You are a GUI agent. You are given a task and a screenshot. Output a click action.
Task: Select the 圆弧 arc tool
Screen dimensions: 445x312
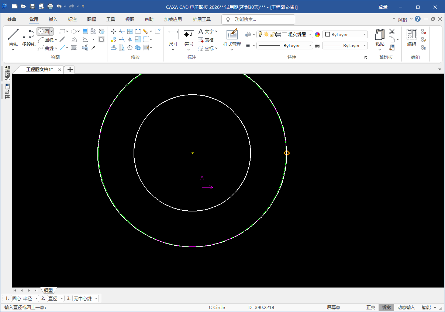pyautogui.click(x=46, y=40)
